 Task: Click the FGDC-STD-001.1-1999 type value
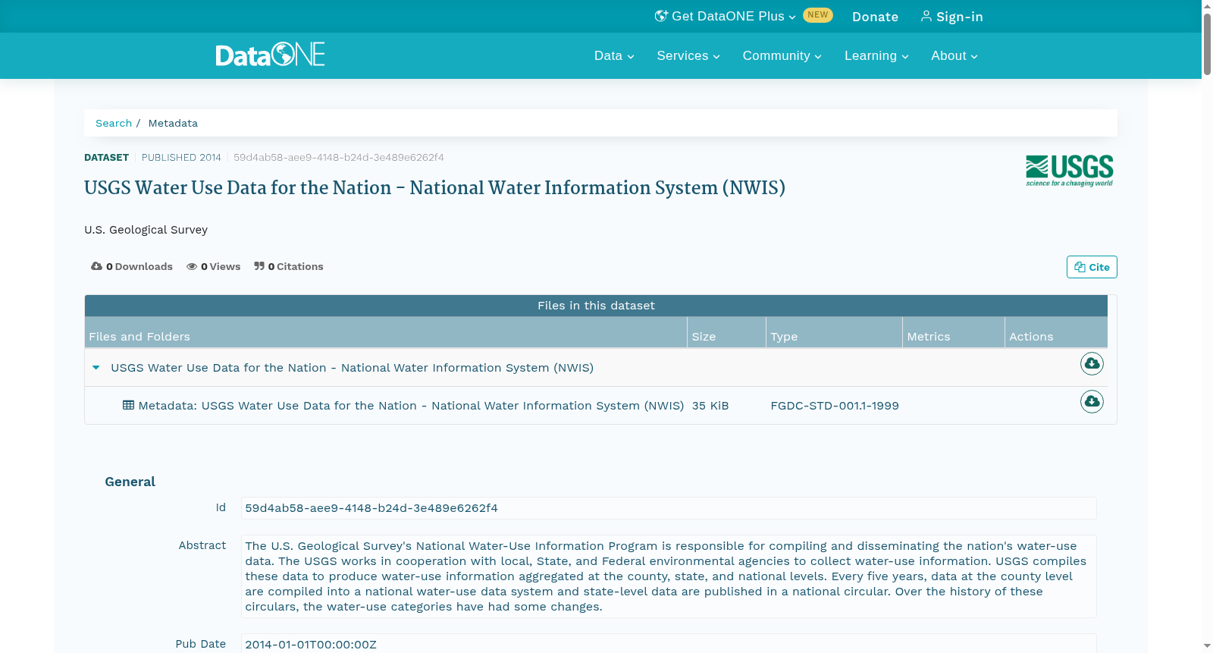click(x=835, y=406)
